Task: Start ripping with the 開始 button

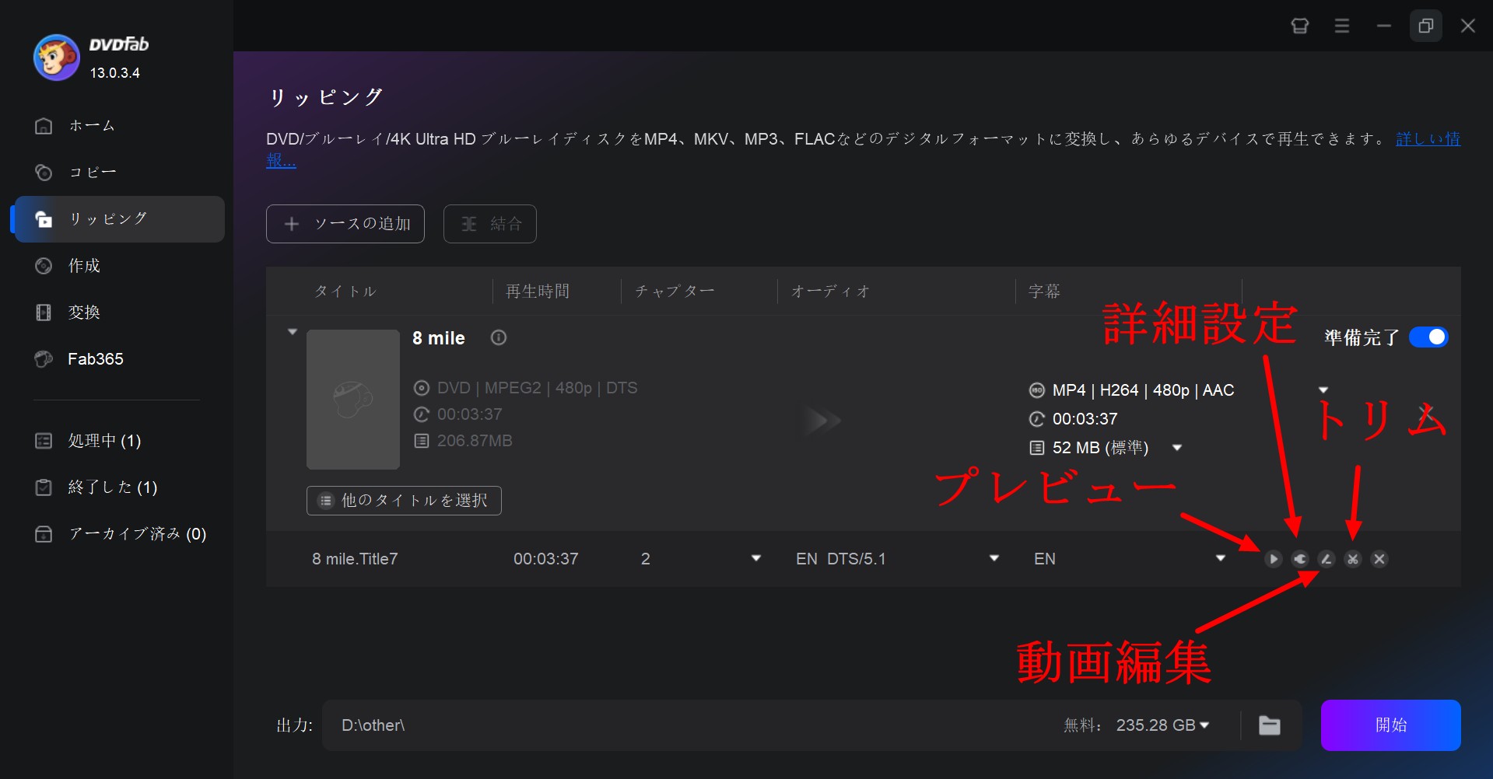Action: click(1391, 725)
